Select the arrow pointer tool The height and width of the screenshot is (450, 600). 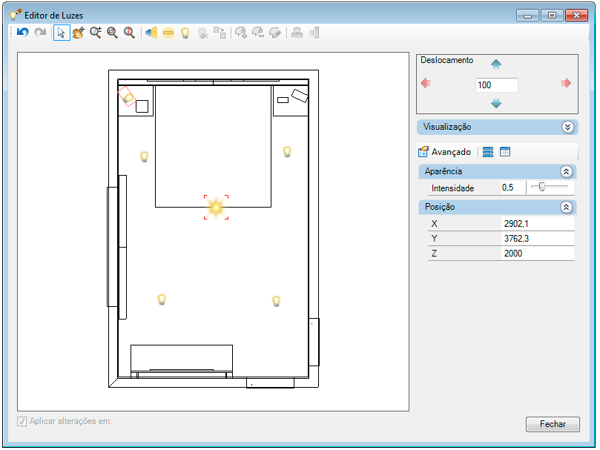tap(62, 33)
